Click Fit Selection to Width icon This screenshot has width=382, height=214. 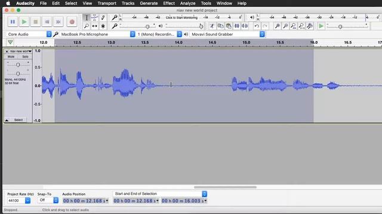coord(293,26)
